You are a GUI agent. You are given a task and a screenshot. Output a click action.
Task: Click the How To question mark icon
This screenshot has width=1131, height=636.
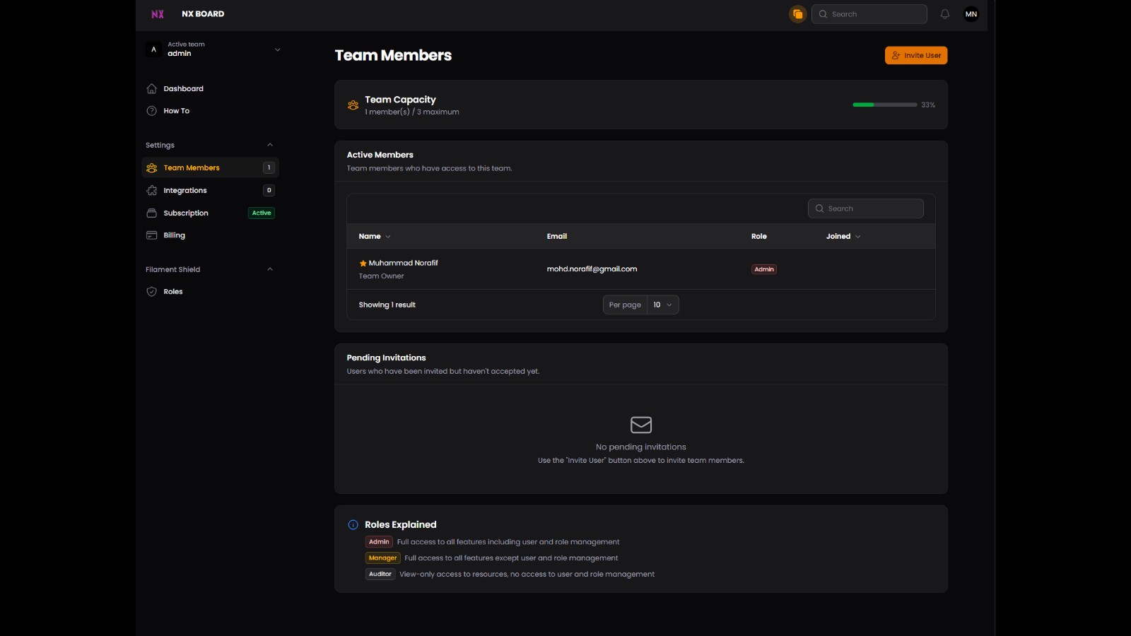pyautogui.click(x=151, y=111)
